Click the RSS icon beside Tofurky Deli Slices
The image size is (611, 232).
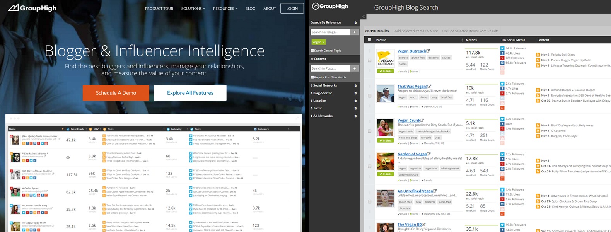pyautogui.click(x=538, y=55)
